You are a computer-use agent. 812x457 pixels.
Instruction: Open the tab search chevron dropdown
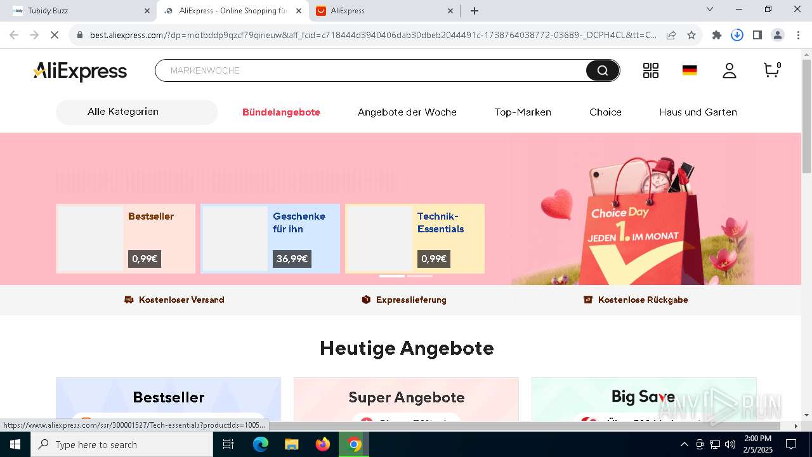coord(710,9)
